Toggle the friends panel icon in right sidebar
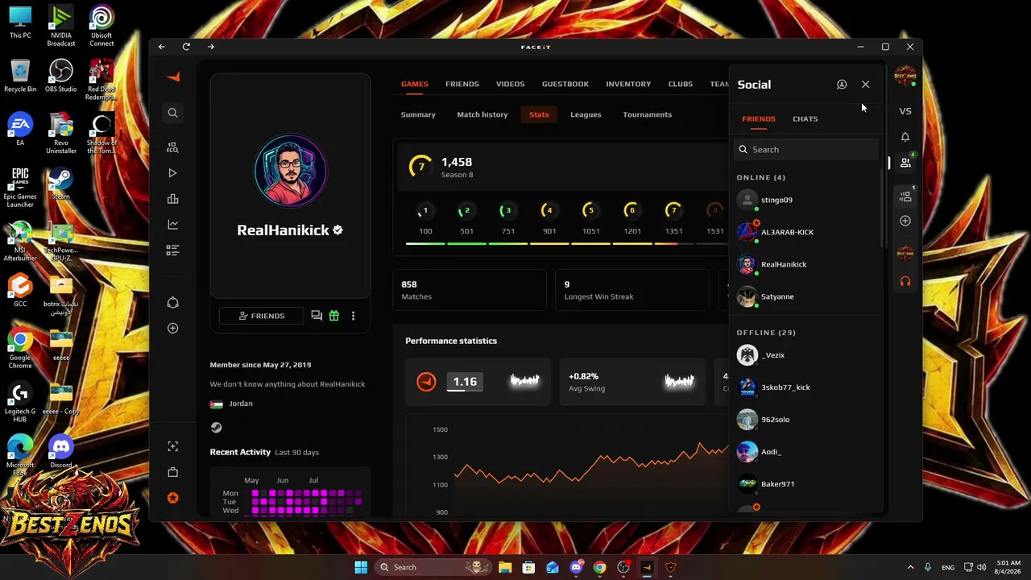This screenshot has width=1031, height=580. tap(905, 163)
